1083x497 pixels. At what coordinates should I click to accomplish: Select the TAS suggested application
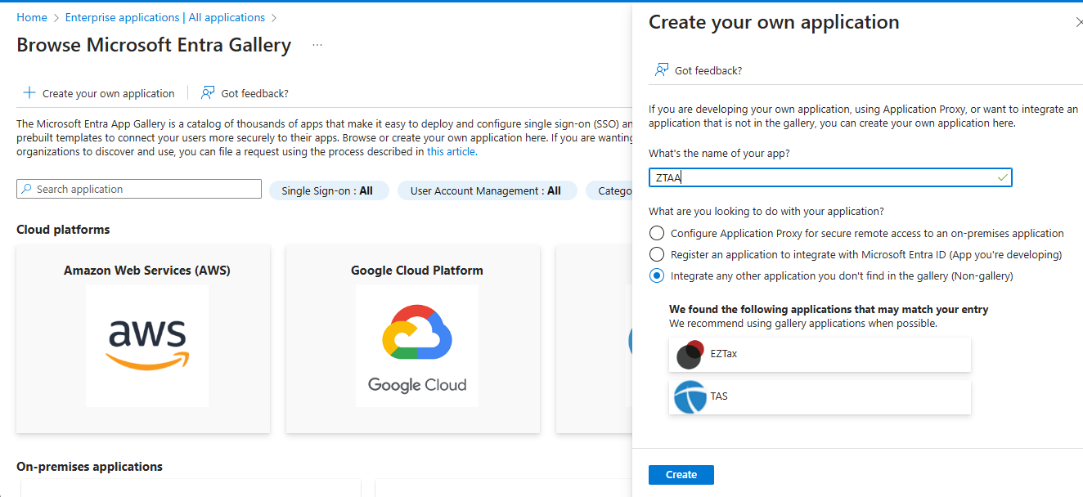click(820, 396)
